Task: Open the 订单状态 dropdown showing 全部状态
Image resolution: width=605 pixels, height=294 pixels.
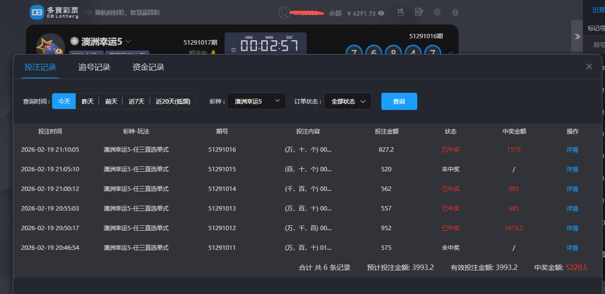Action: [x=347, y=101]
